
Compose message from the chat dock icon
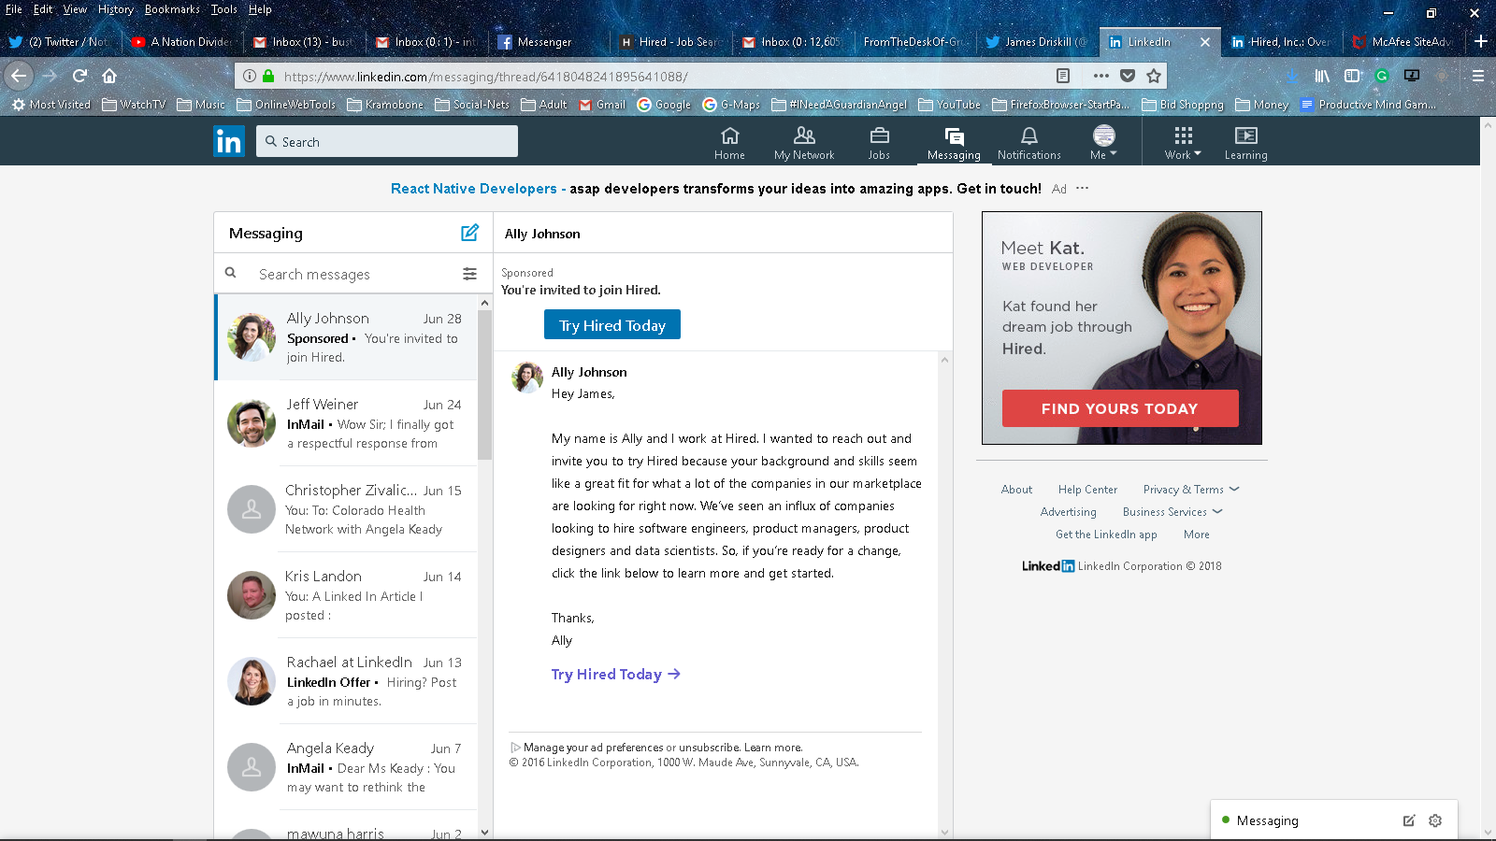click(1409, 820)
